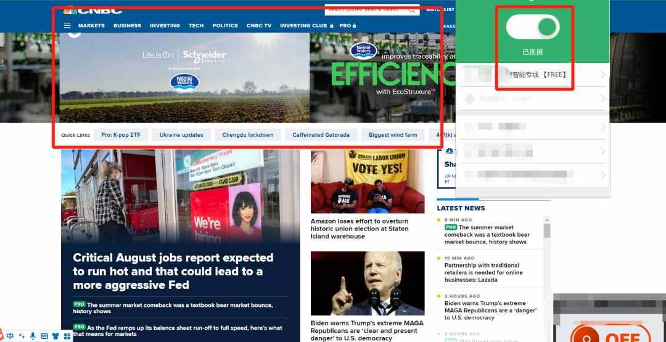This screenshot has width=666, height=342.
Task: Open WATCHLIST in the header
Action: [440, 9]
